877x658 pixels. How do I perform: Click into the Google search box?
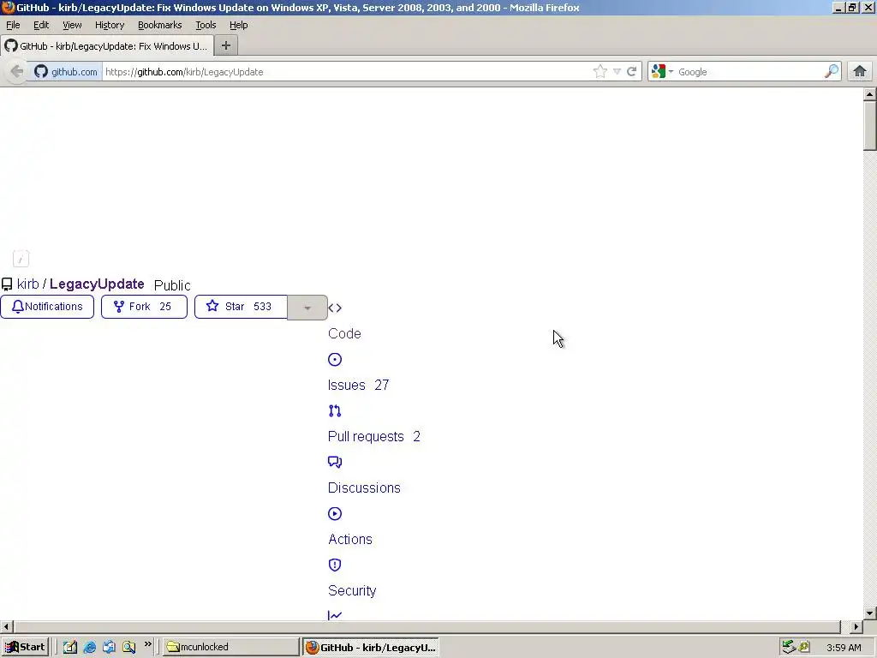(749, 72)
